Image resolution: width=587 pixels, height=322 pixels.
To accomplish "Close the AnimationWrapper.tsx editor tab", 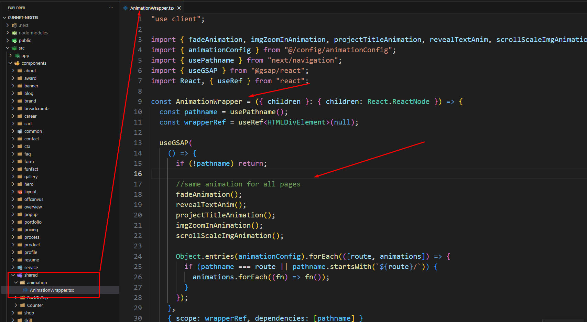I will (x=179, y=8).
